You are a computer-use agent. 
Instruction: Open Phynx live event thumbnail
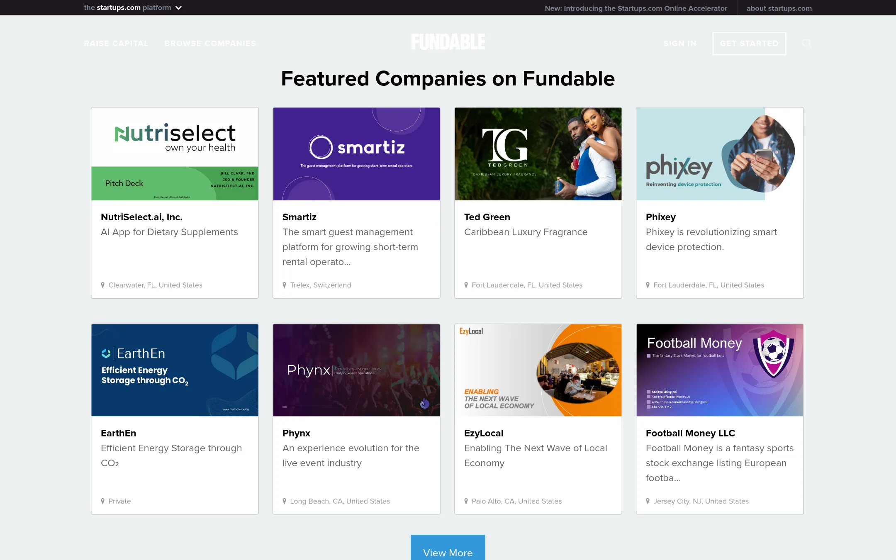click(356, 370)
